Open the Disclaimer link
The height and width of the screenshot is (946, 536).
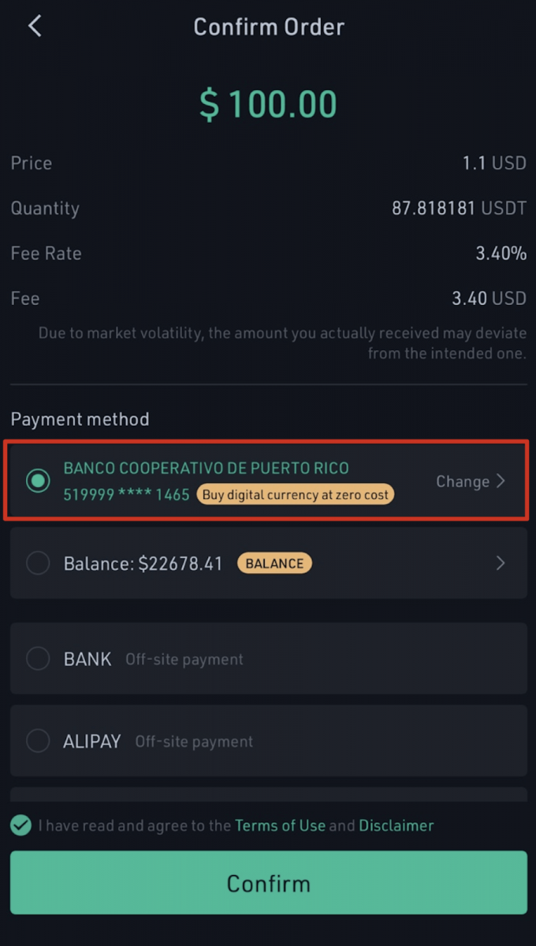396,825
